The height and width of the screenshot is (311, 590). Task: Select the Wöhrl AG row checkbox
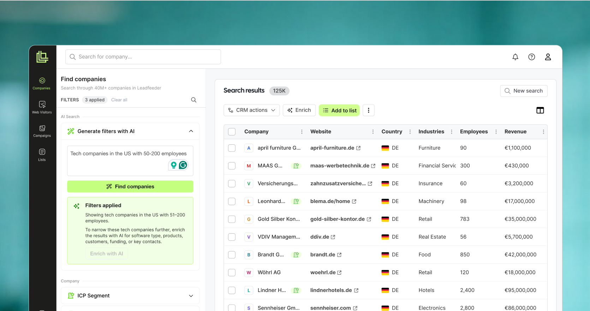tap(232, 273)
